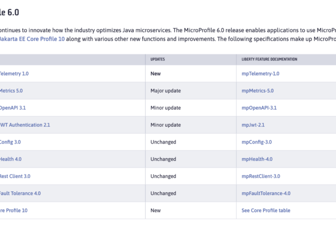Image resolution: width=336 pixels, height=226 pixels.
Task: Open the Health 4.0 specification link
Action: pos(11,159)
